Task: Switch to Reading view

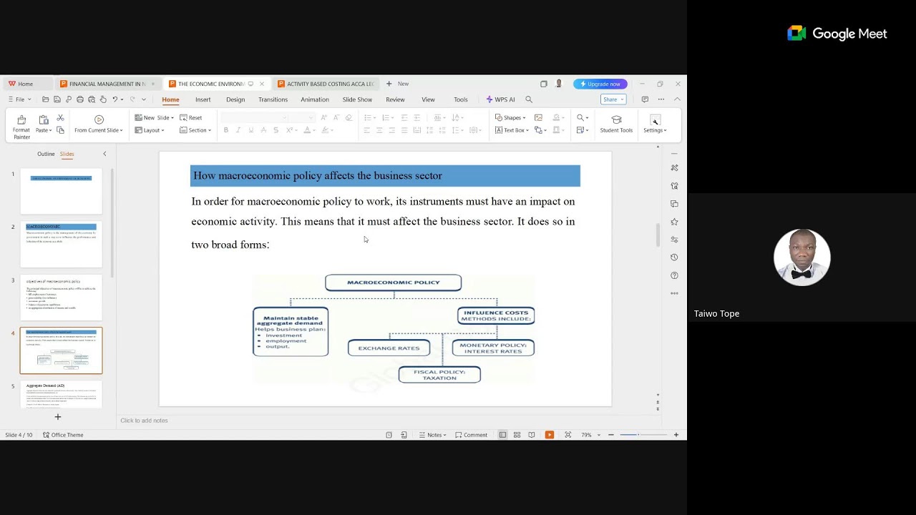Action: [532, 435]
